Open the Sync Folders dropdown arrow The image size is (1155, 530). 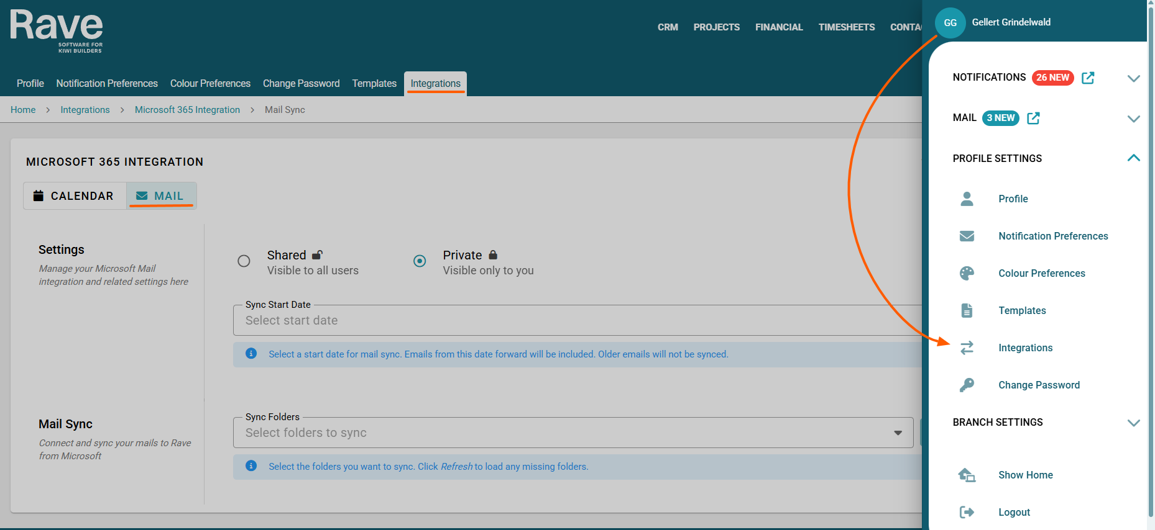click(x=898, y=433)
